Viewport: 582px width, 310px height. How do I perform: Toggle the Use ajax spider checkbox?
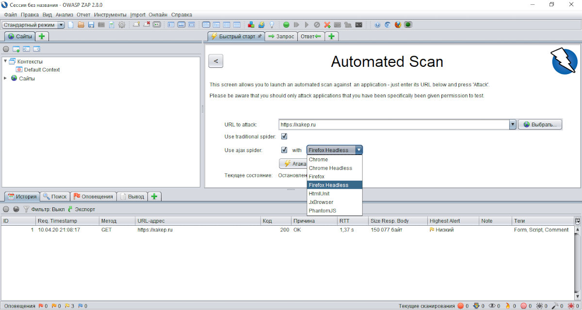tap(284, 150)
